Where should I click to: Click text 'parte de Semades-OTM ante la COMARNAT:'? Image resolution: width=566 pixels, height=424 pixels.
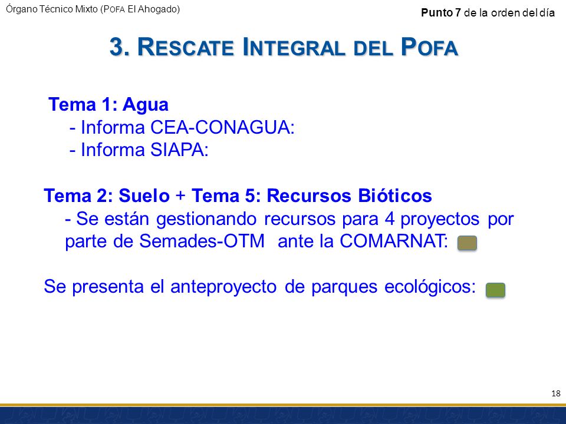click(x=256, y=241)
